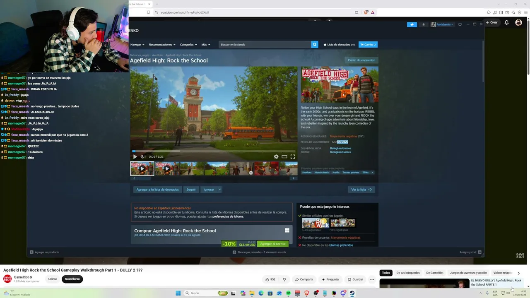Viewport: 530px width, 298px height.
Task: Click the Suscribirse button
Action: click(x=72, y=279)
